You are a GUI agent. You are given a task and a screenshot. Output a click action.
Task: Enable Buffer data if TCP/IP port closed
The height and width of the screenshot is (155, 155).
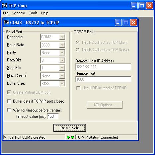pos(9,101)
